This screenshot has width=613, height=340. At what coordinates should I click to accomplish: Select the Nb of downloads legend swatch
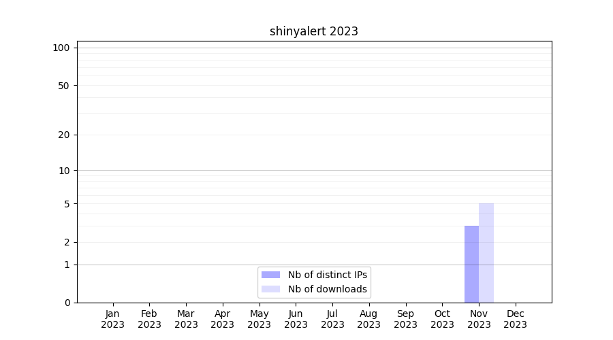(x=270, y=289)
